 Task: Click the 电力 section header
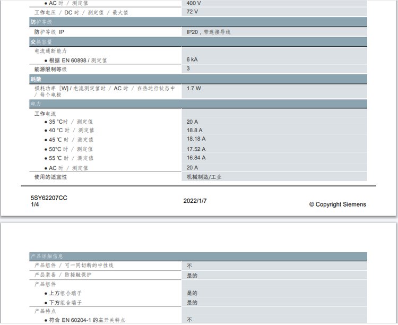pos(35,104)
